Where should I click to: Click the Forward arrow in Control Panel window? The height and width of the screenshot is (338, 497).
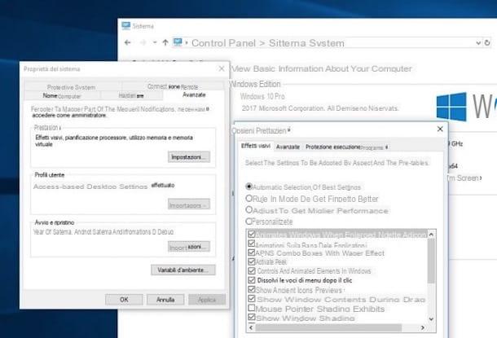[x=143, y=42]
